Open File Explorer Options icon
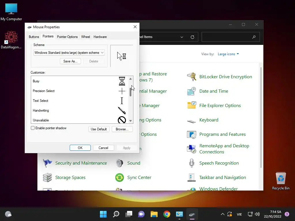 point(192,105)
